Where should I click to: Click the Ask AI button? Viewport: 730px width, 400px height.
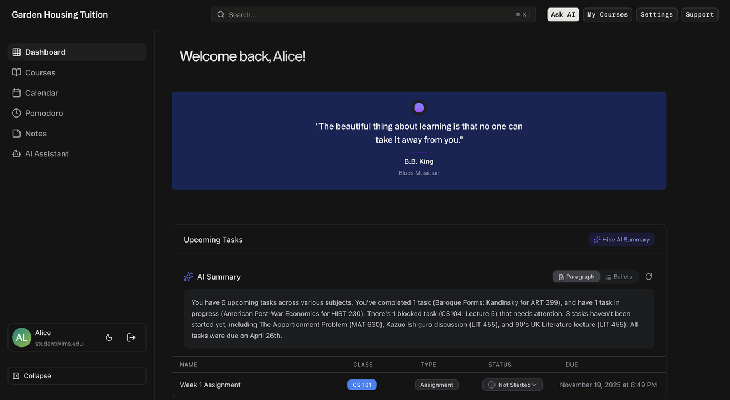coord(563,15)
